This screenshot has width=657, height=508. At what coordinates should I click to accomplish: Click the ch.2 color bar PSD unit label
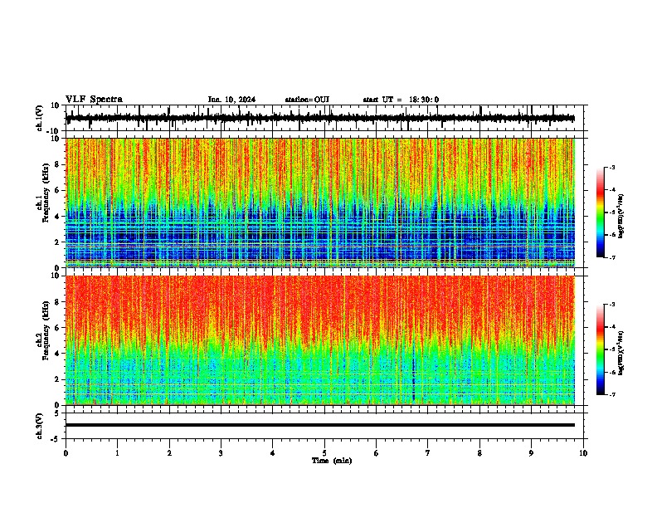[x=621, y=353]
